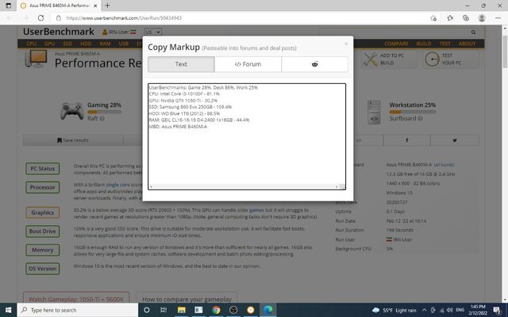Click Watch Gameplay 1050-Ti + 9600K
The width and height of the screenshot is (508, 317).
coord(76,300)
